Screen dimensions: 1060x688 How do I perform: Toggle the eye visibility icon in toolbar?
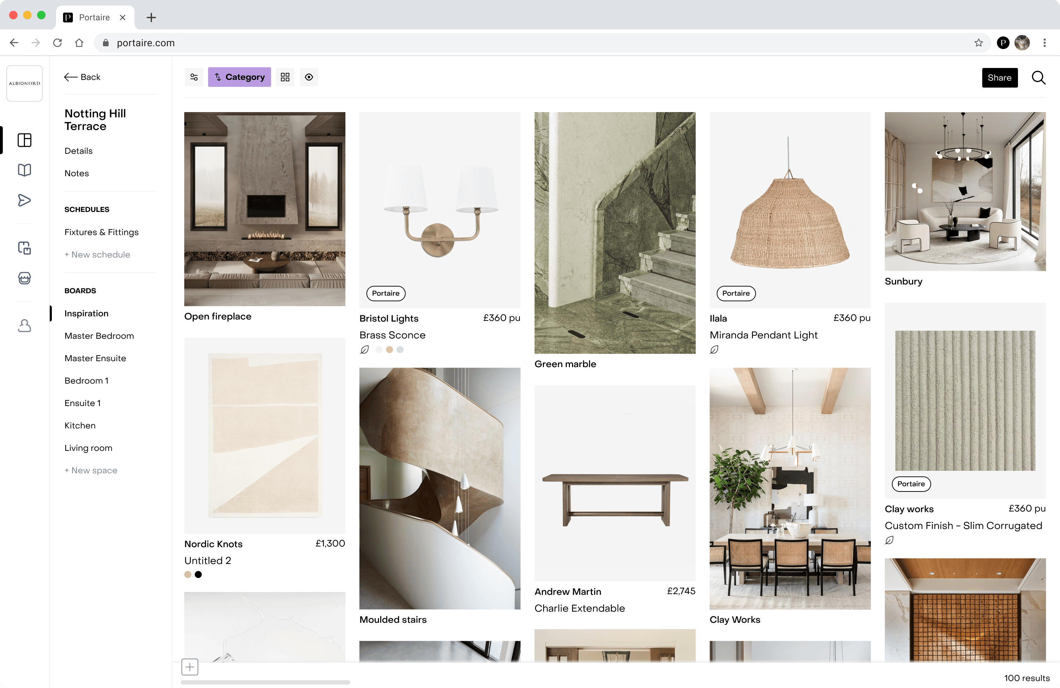click(309, 77)
